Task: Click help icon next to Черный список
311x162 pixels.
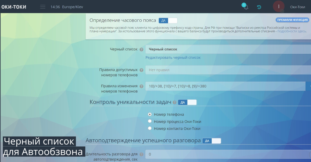Action: pos(141,49)
